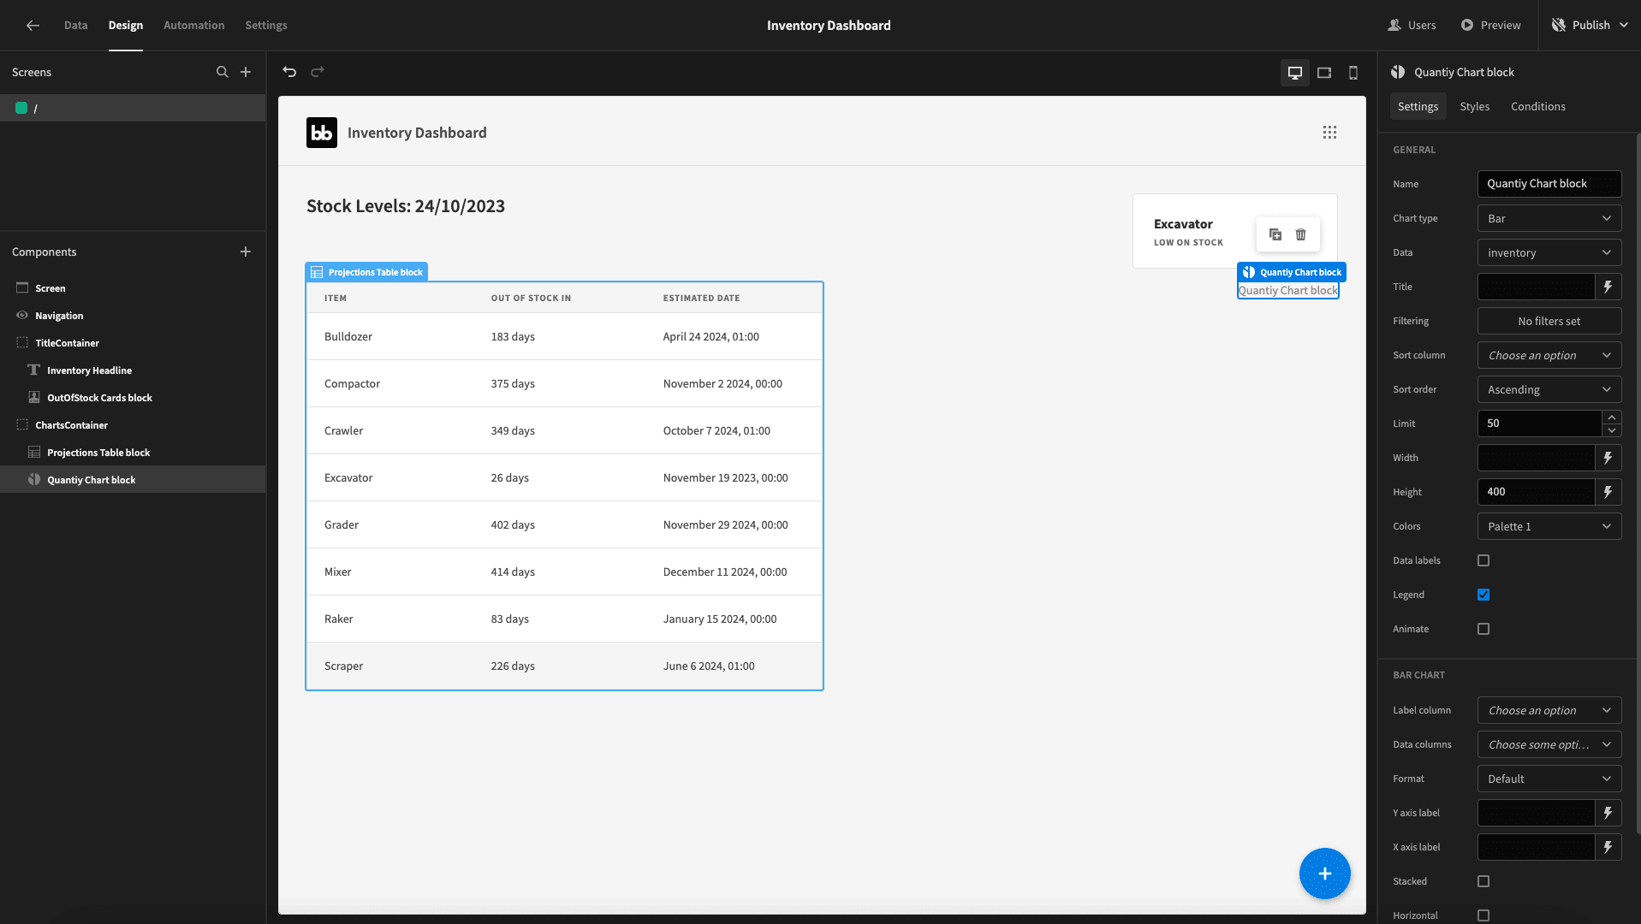Open the Users button
Viewport: 1641px width, 924px height.
click(1412, 26)
